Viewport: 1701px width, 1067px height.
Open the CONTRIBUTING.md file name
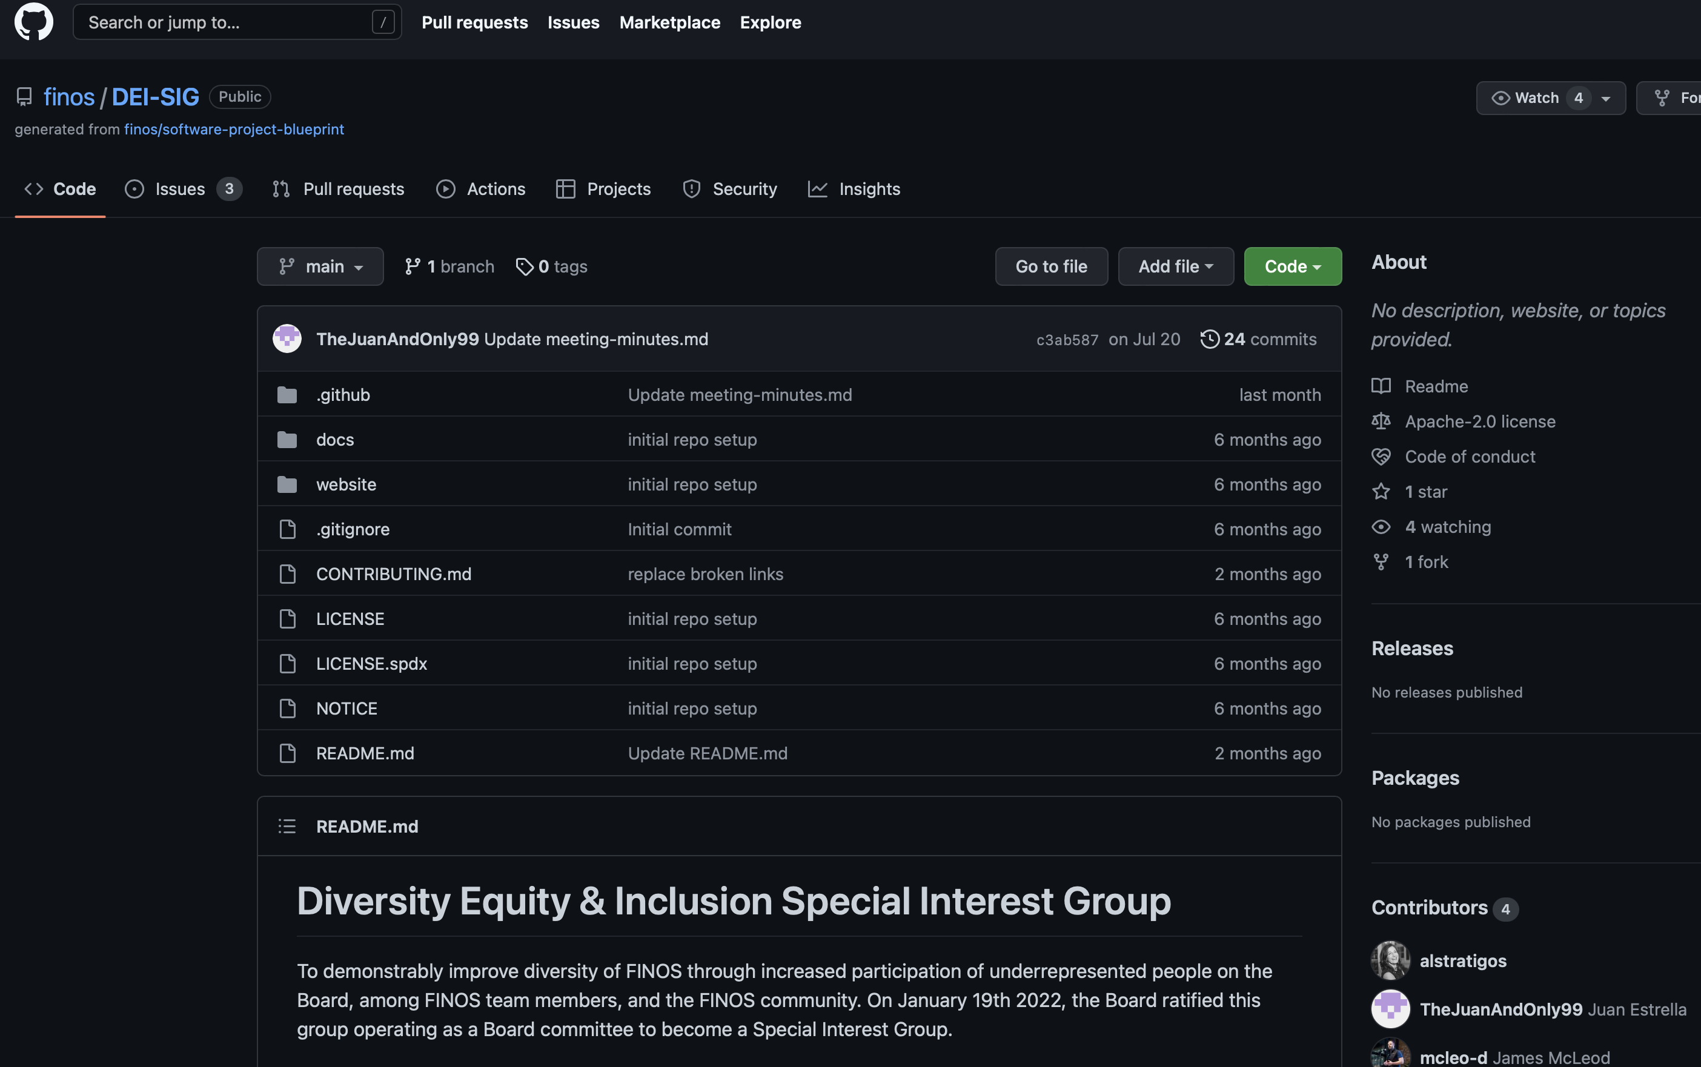click(394, 573)
